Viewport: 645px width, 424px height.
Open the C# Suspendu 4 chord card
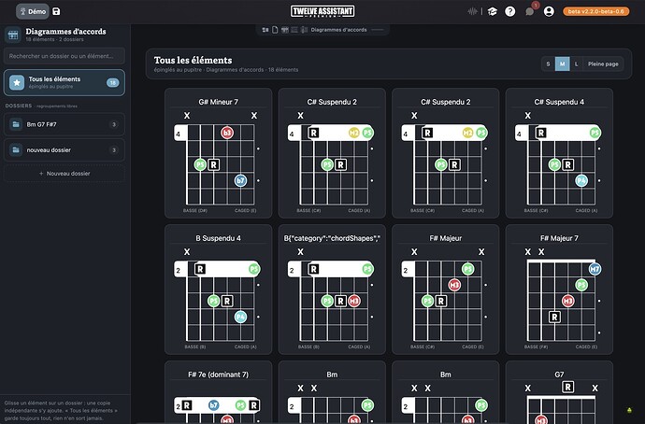point(559,153)
